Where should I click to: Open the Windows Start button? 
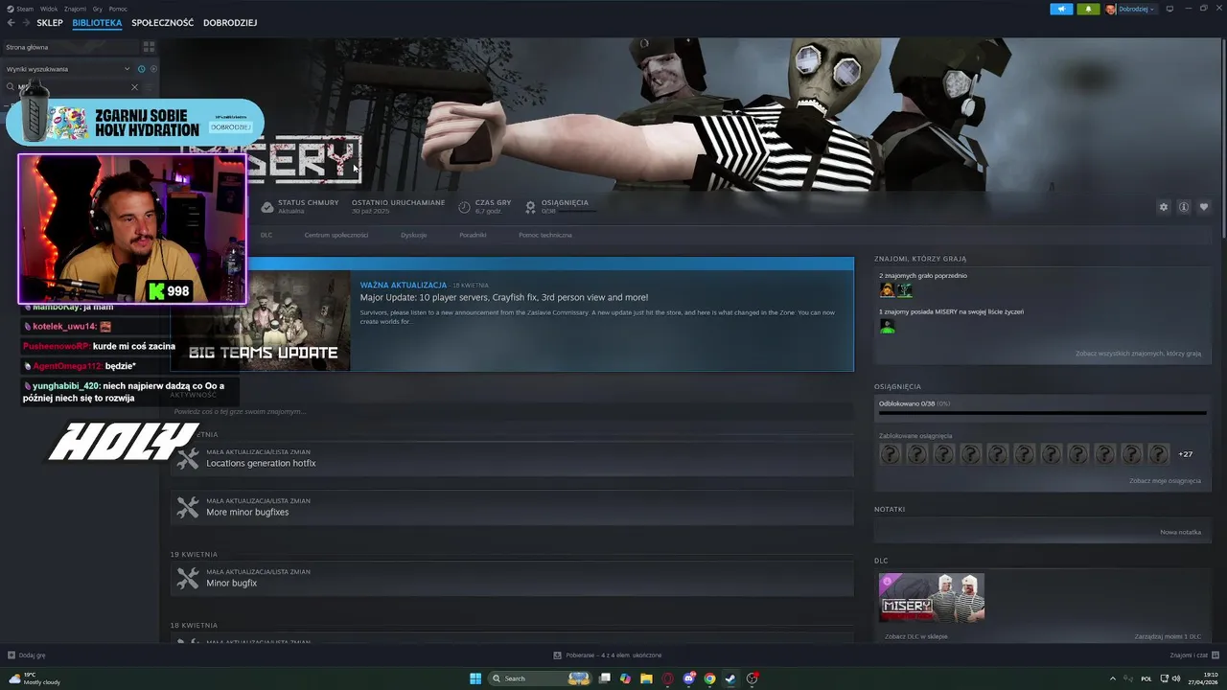tap(475, 678)
